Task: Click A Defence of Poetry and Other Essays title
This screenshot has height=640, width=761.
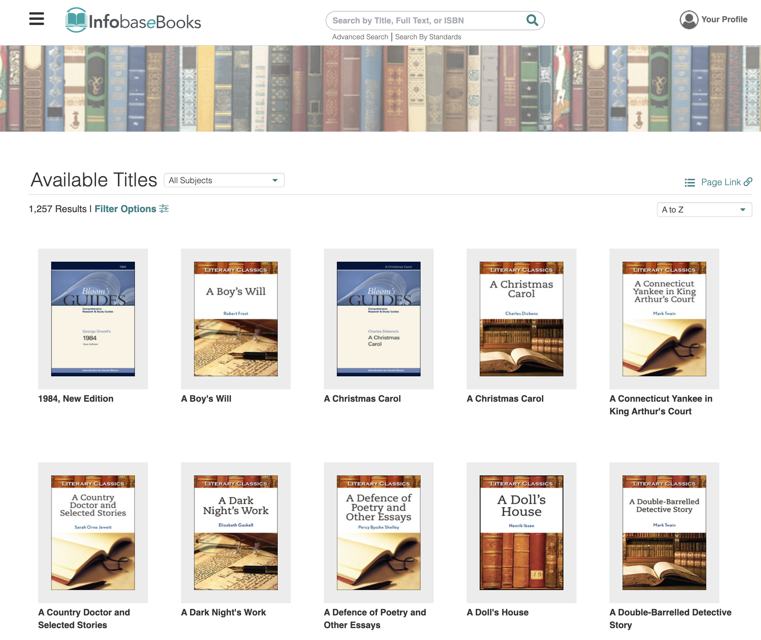Action: (x=375, y=619)
